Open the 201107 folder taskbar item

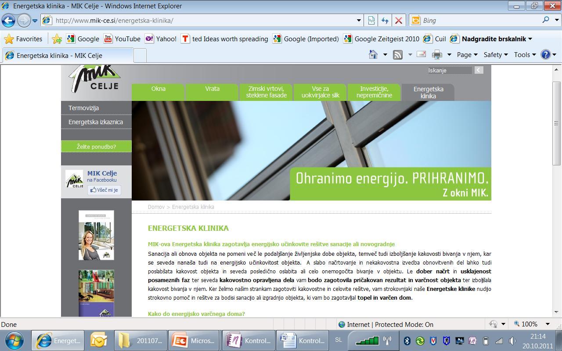click(140, 340)
